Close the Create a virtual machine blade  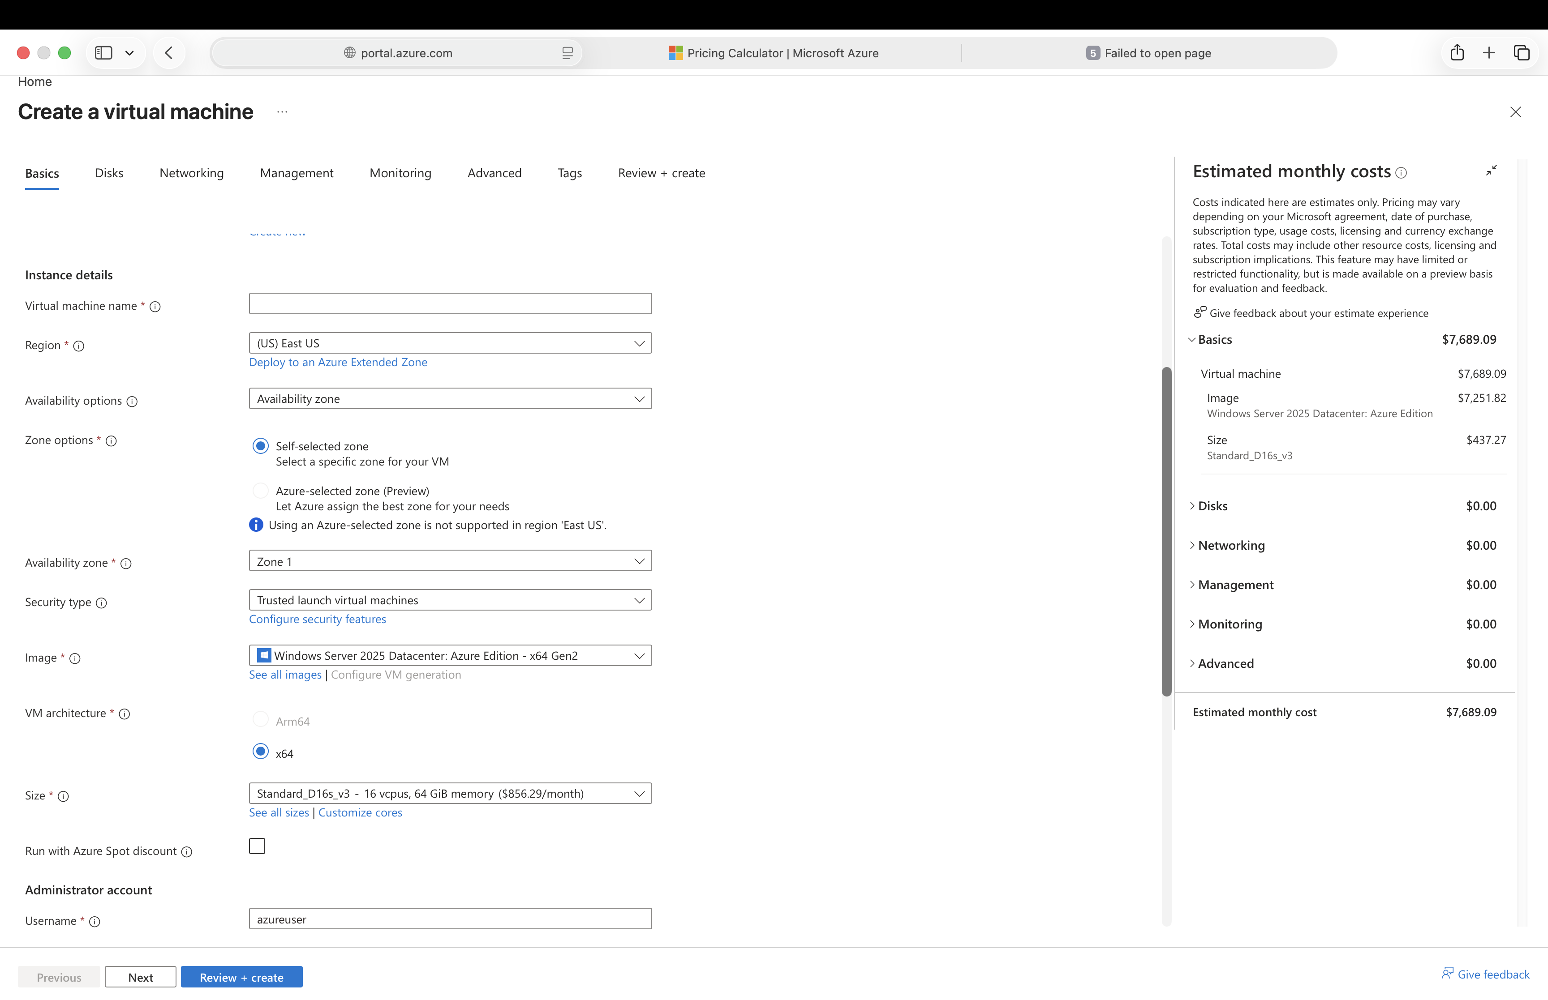[1515, 112]
